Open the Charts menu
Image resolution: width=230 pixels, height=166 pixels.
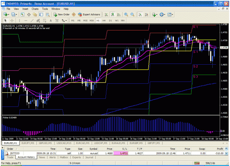35,9
